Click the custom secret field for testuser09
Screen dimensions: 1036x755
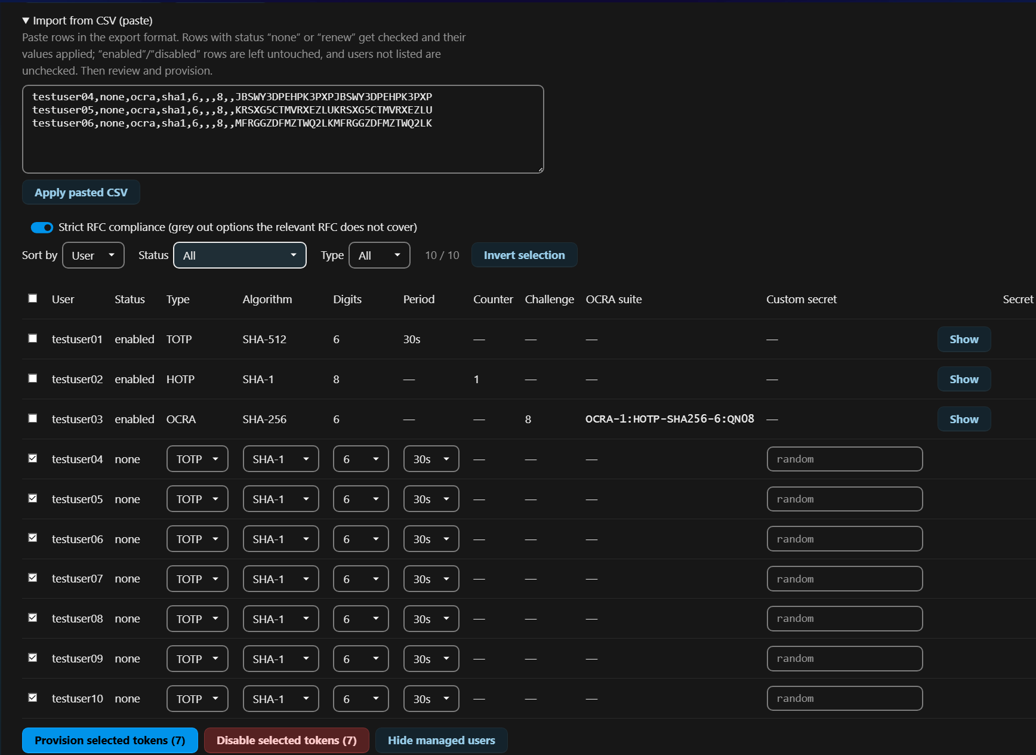point(845,658)
